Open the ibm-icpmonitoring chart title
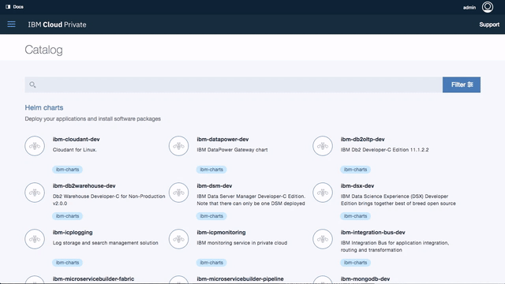 point(221,233)
